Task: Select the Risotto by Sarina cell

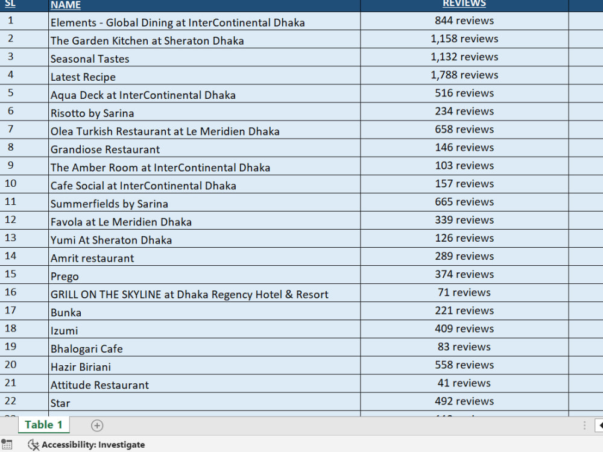Action: point(204,111)
